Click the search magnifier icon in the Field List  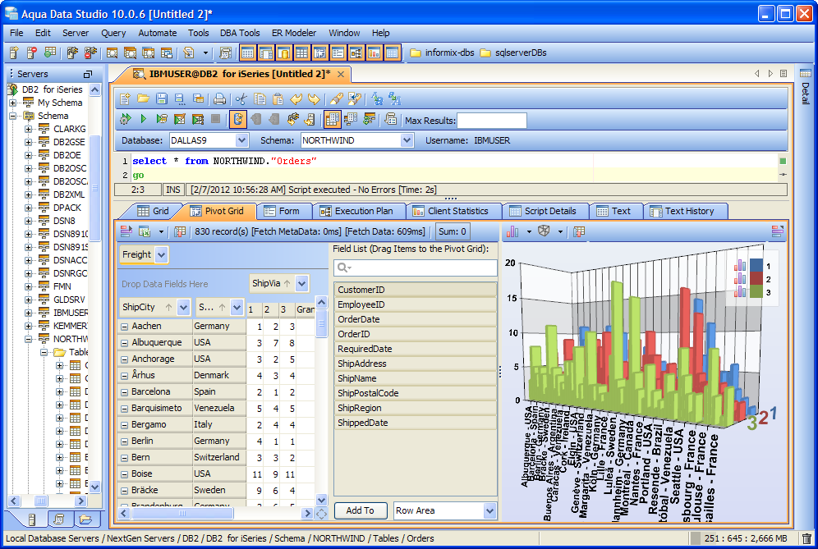click(343, 268)
